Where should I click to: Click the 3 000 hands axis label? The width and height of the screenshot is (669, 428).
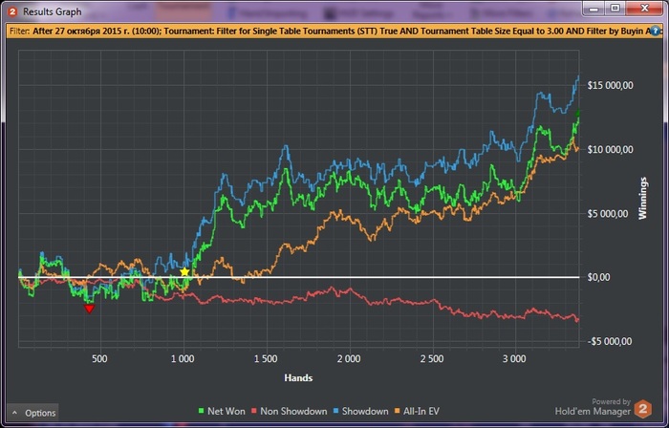click(x=514, y=359)
